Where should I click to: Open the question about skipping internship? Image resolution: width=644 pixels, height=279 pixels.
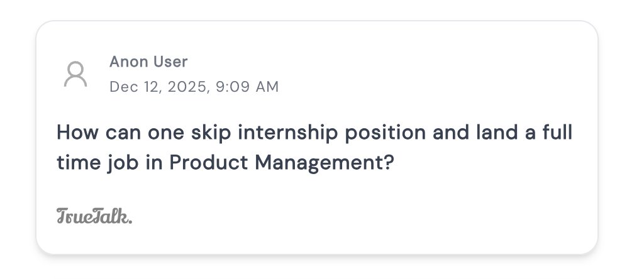point(314,148)
